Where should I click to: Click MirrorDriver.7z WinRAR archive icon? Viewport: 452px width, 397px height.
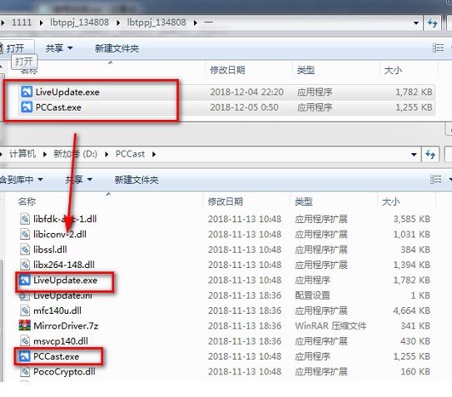click(x=24, y=325)
